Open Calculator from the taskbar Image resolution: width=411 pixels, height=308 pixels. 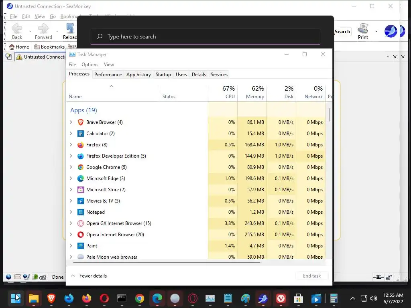(x=334, y=298)
